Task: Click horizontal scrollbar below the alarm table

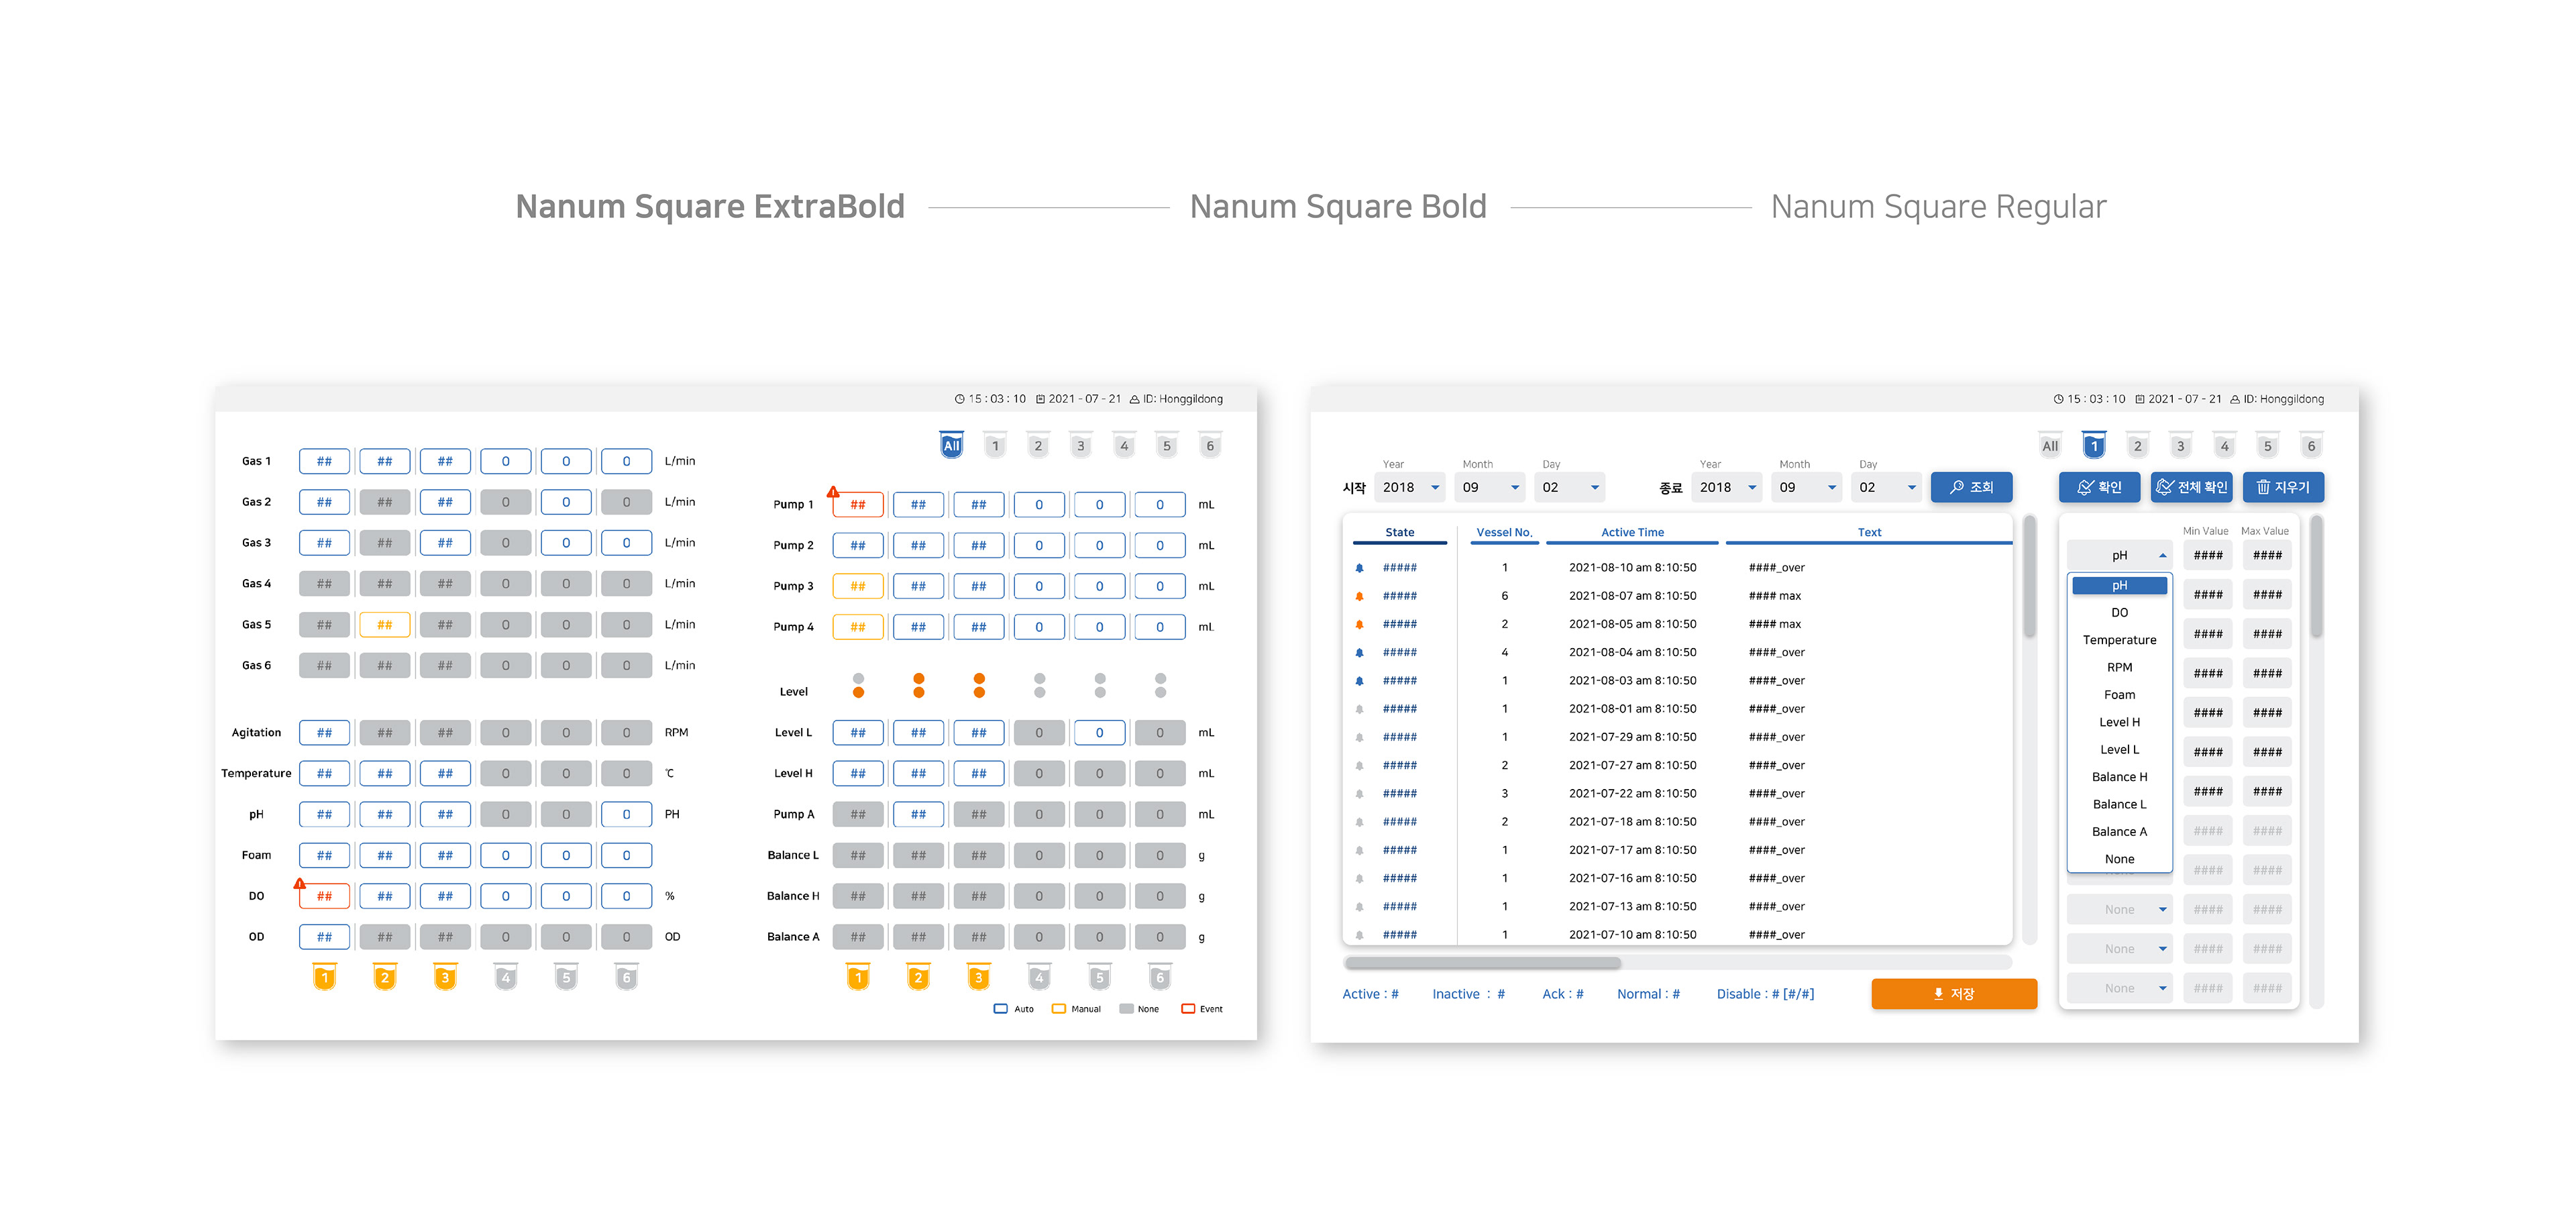Action: pyautogui.click(x=1482, y=964)
